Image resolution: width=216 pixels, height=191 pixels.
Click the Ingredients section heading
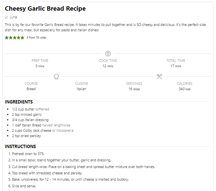[x=19, y=102]
